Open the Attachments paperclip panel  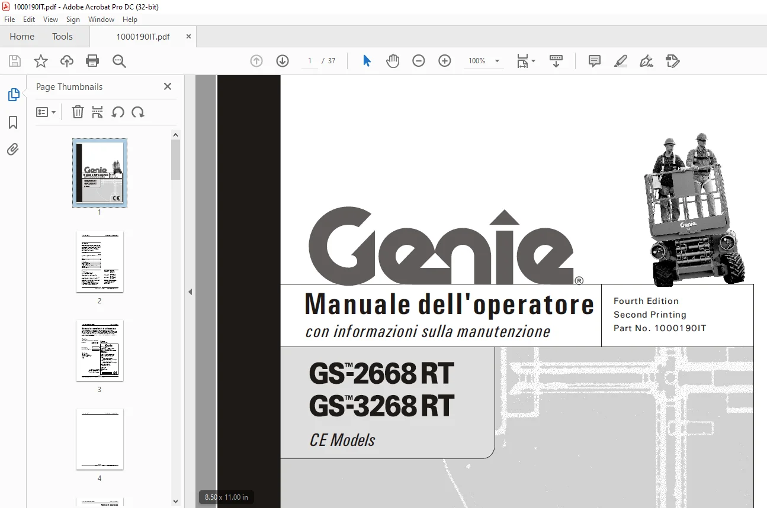point(13,149)
